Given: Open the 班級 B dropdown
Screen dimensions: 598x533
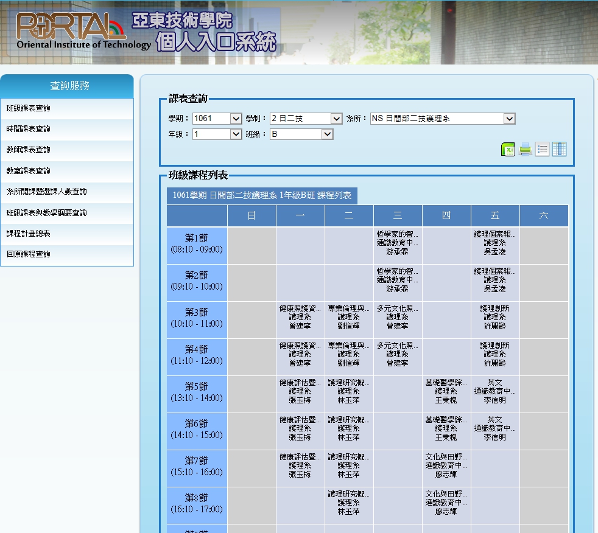Looking at the screenshot, I should [x=301, y=134].
